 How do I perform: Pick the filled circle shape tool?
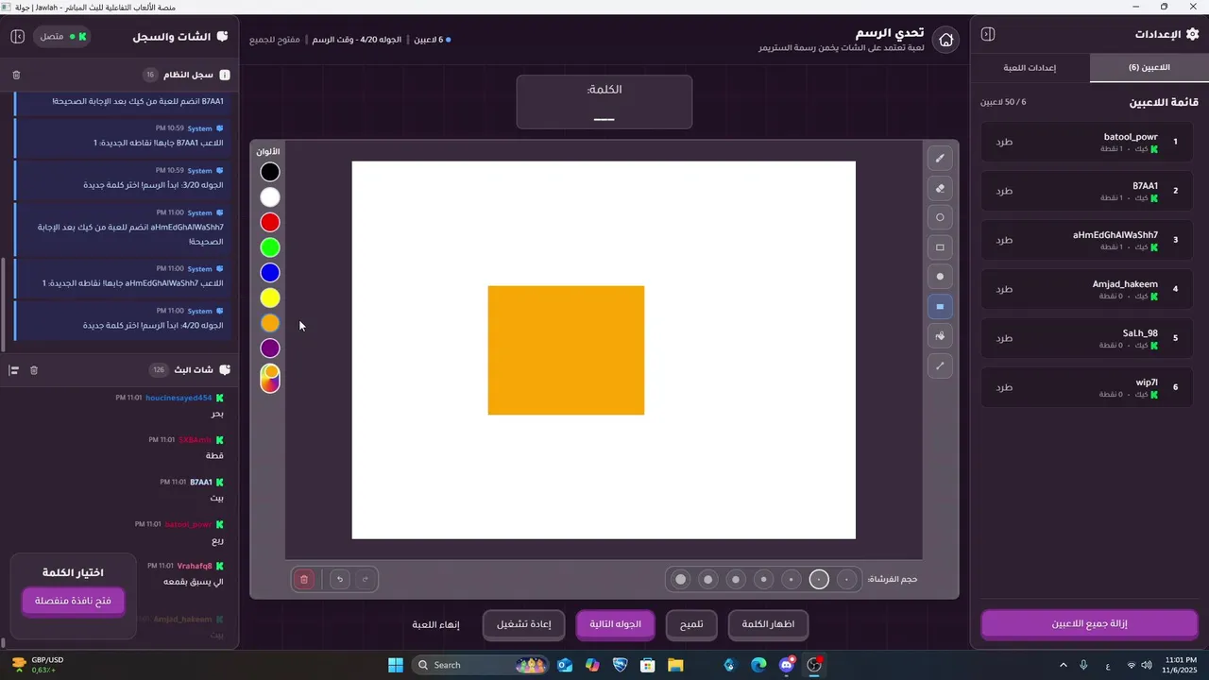click(x=940, y=277)
